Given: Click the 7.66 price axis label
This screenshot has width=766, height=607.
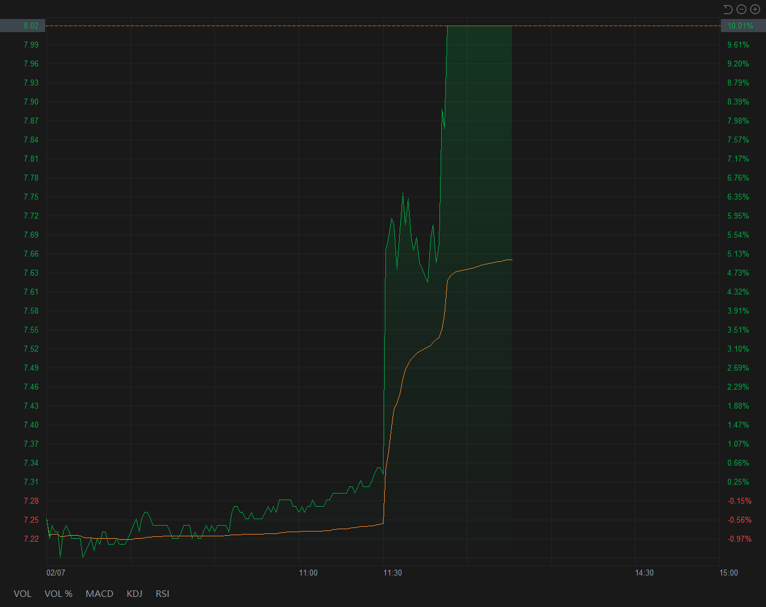Looking at the screenshot, I should [x=31, y=254].
